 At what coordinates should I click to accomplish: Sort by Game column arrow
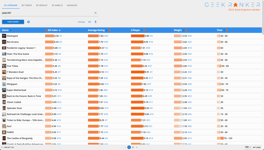coord(10,30)
